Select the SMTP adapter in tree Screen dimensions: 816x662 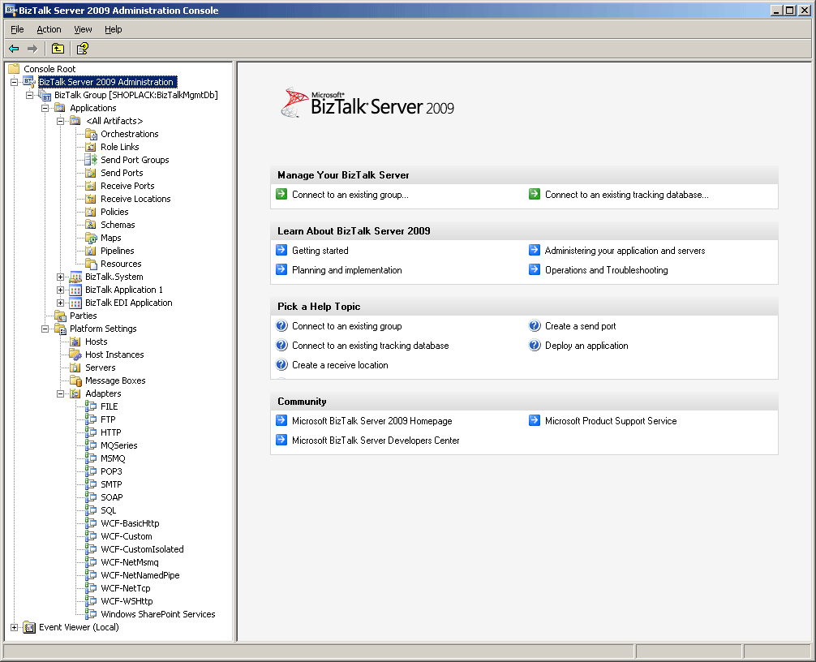tap(111, 484)
